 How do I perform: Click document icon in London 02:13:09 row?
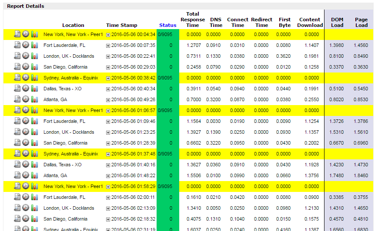pos(17,208)
